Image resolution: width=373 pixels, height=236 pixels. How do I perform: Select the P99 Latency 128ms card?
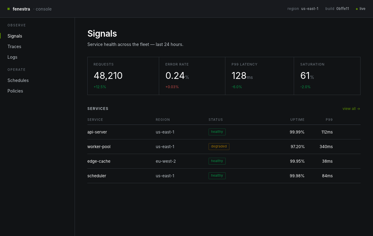(x=260, y=76)
